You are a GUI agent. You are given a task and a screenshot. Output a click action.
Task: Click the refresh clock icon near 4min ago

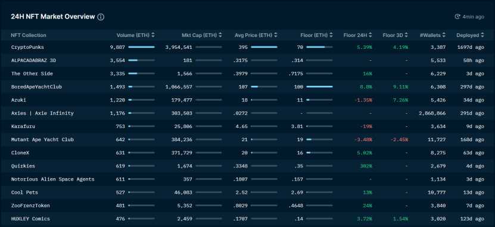tap(457, 17)
